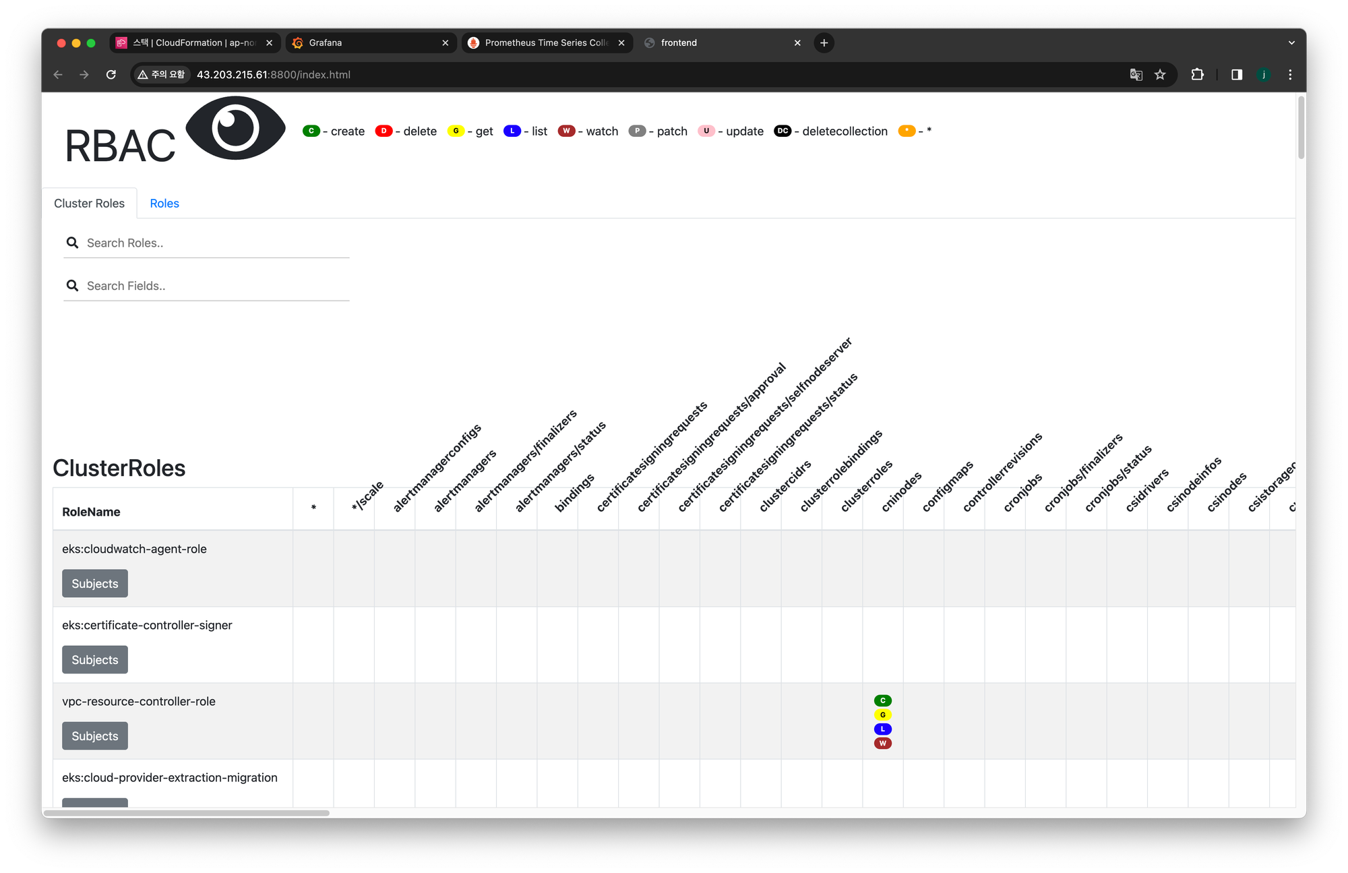This screenshot has width=1348, height=873.
Task: Click the address bar URL
Action: [x=273, y=75]
